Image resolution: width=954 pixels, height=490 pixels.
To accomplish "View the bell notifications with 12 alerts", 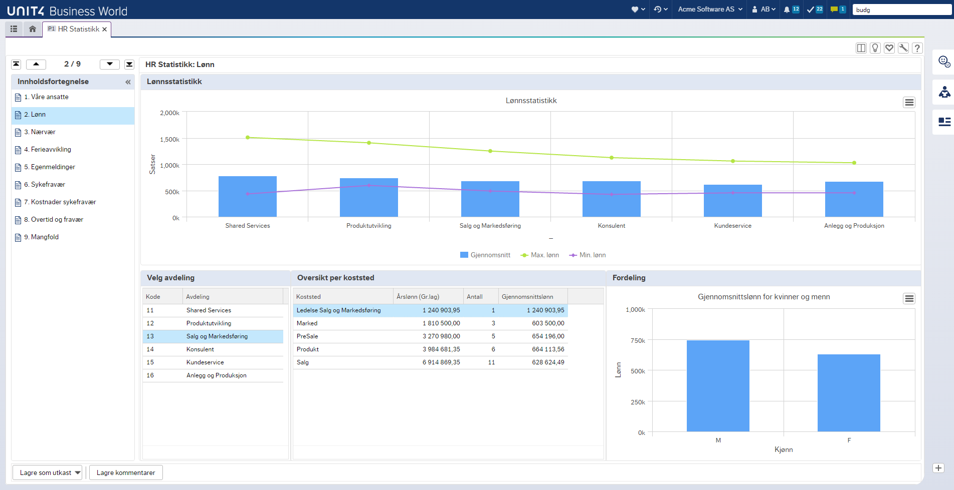I will pyautogui.click(x=792, y=10).
